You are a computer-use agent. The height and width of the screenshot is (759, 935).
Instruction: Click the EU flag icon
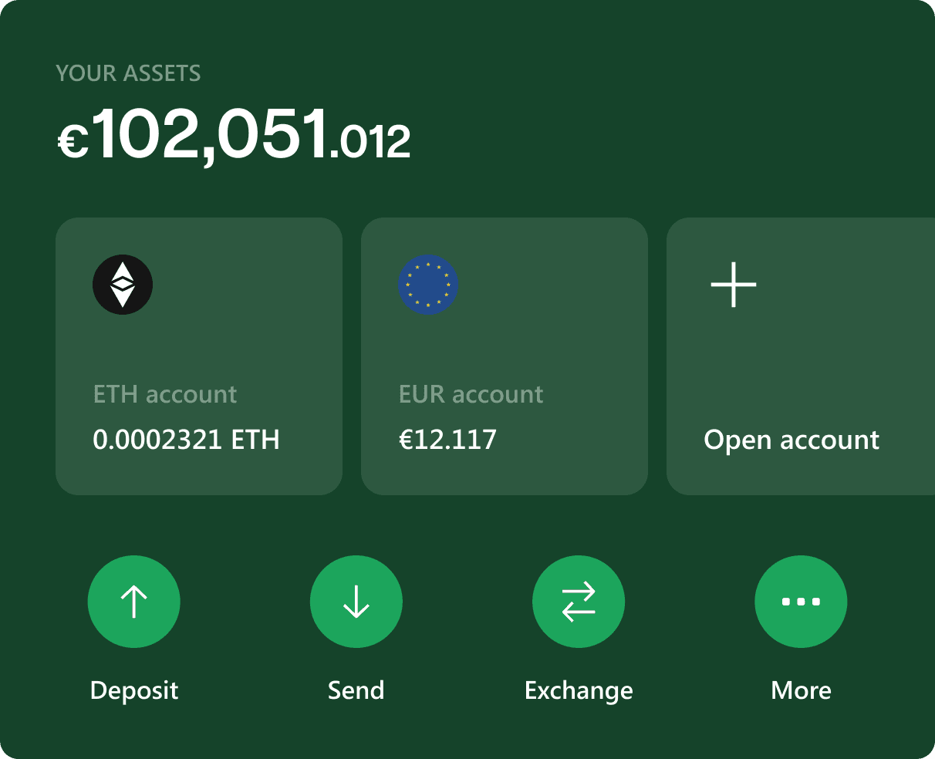[428, 285]
